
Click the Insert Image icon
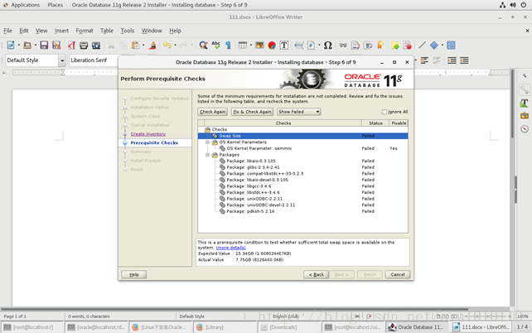259,45
